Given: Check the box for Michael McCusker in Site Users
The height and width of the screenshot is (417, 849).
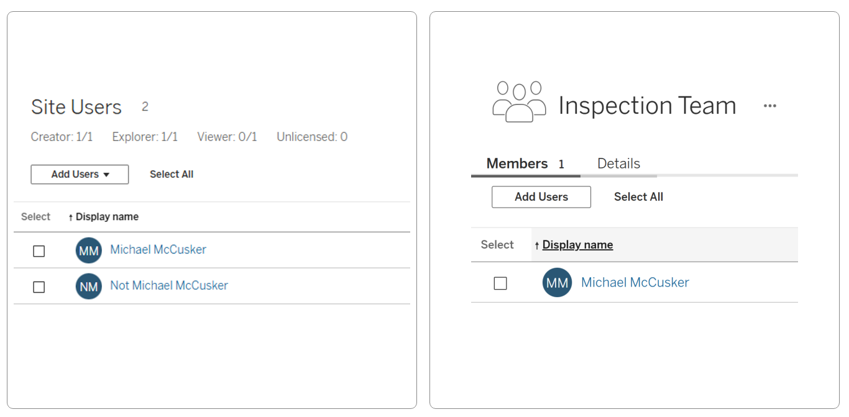Looking at the screenshot, I should [39, 251].
